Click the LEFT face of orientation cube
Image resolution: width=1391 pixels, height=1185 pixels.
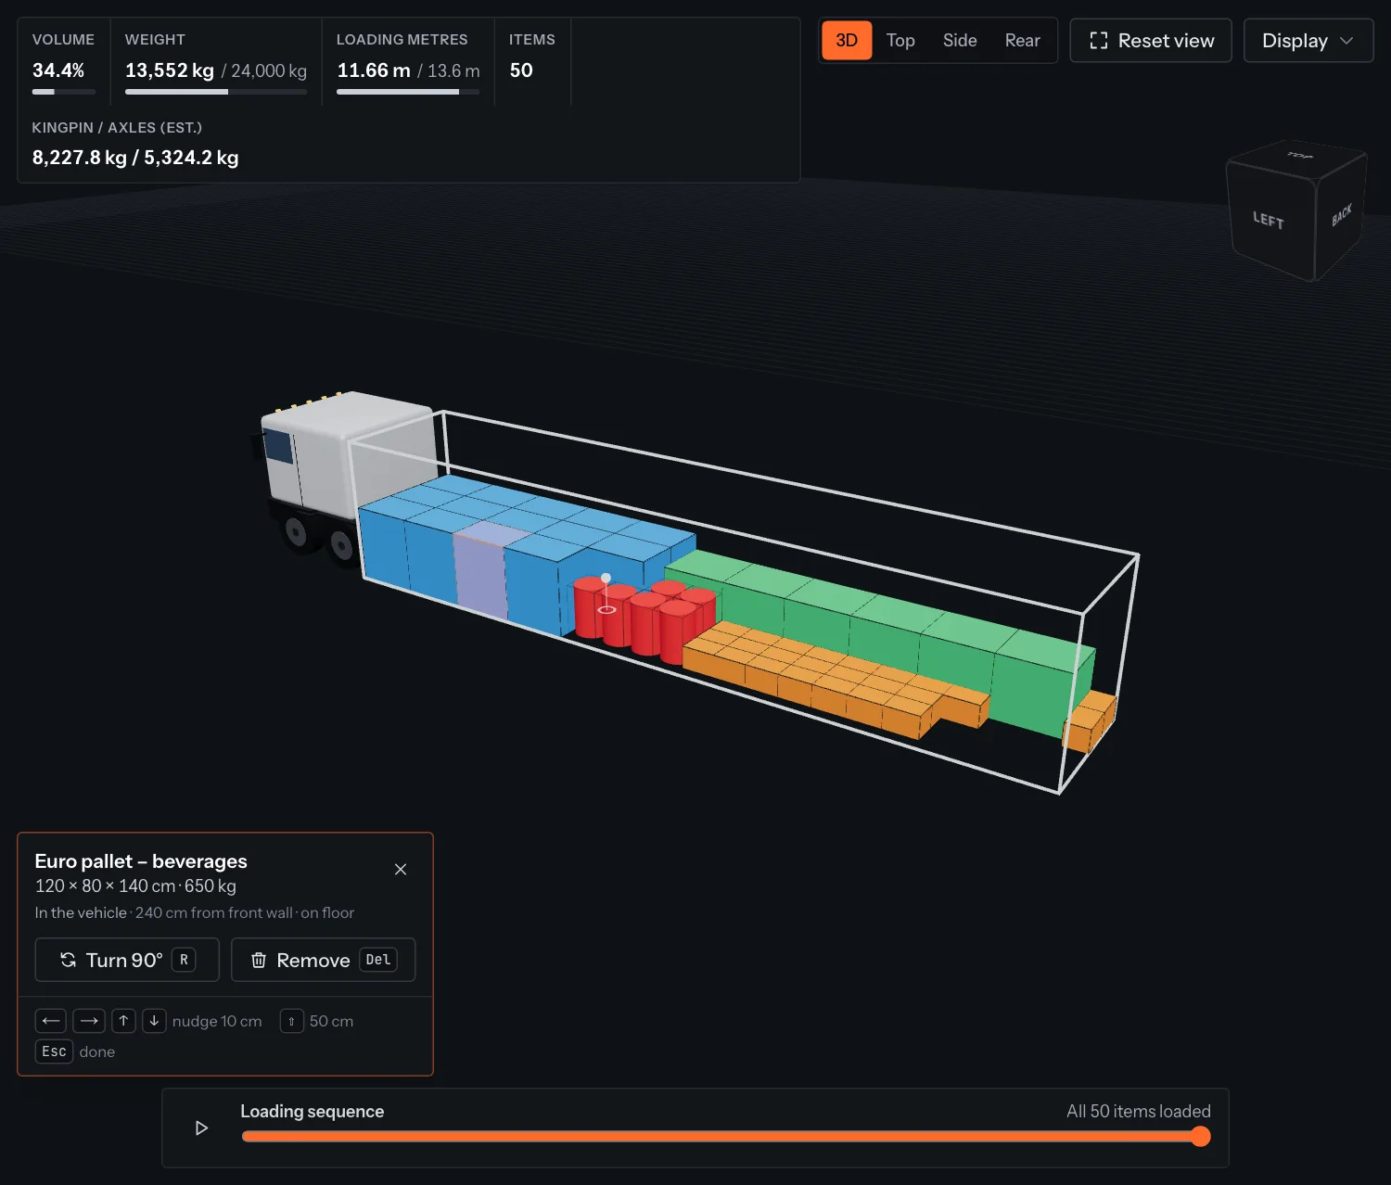tap(1269, 221)
